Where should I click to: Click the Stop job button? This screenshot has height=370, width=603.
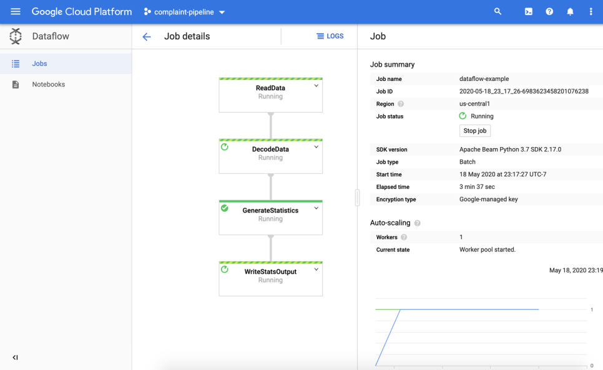[475, 131]
